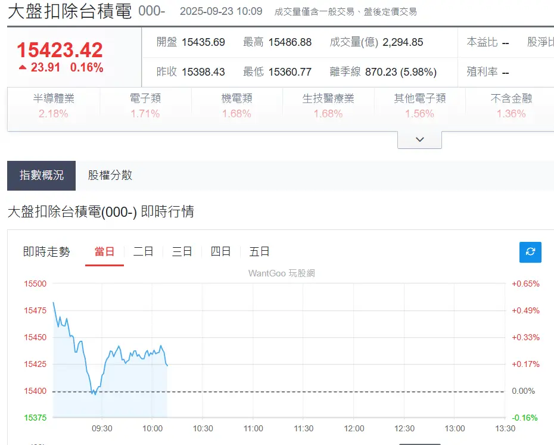554x445 pixels.
Task: Switch chart to 四日 range
Action: pos(220,252)
